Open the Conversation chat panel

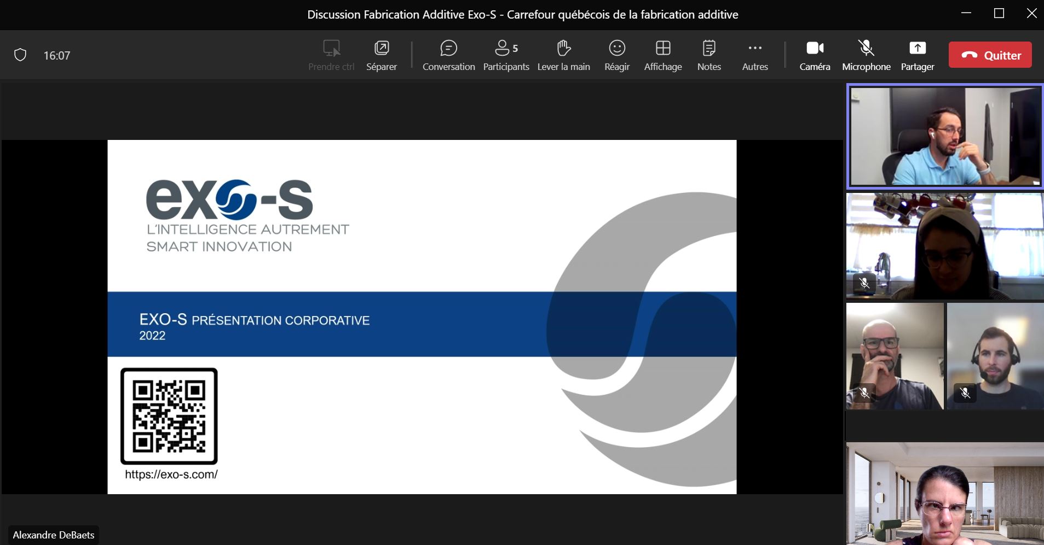[448, 55]
